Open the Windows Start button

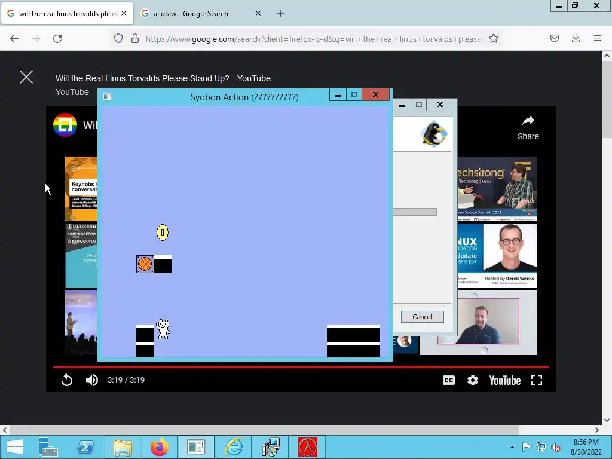15,447
